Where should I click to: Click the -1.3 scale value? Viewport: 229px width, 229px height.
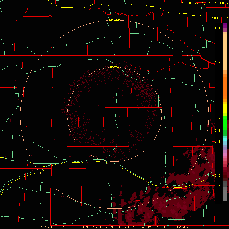[217, 187]
